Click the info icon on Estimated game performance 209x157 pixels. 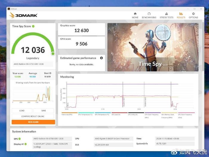pos(102,58)
